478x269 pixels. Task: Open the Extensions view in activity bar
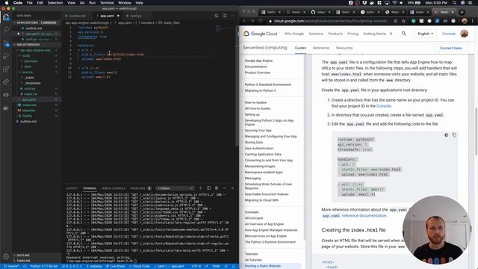point(6,69)
